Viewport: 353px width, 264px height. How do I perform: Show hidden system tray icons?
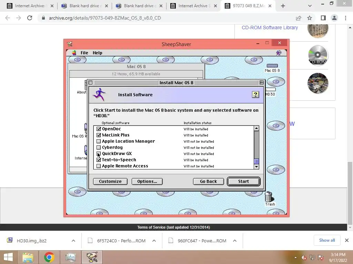[295, 257]
